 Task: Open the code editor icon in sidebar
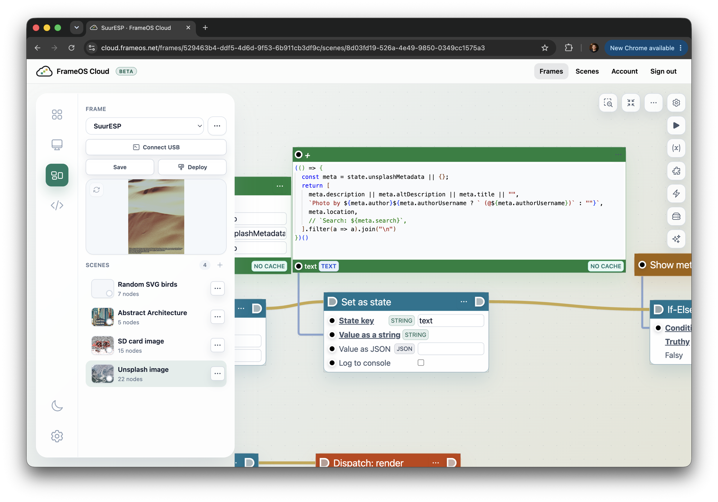tap(57, 205)
